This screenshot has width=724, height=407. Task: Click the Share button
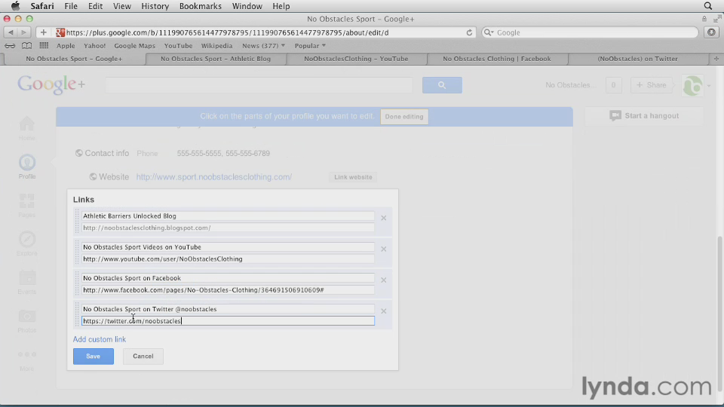651,85
